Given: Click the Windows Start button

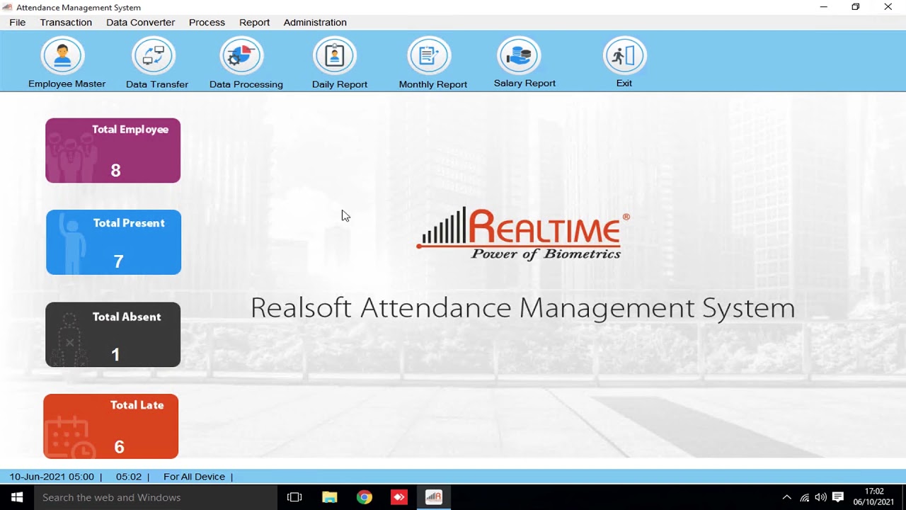Looking at the screenshot, I should 17,497.
